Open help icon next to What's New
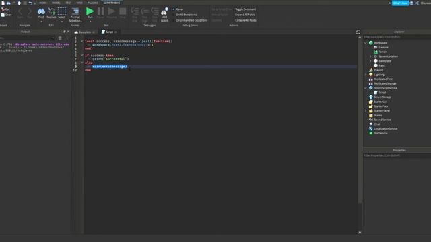 pyautogui.click(x=411, y=3)
